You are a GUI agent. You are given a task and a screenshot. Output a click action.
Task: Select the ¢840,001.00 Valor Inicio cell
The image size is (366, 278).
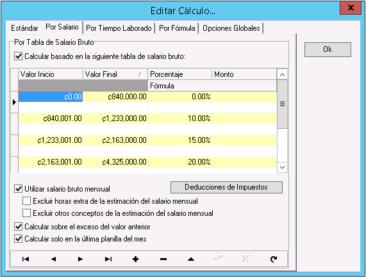tap(51, 119)
